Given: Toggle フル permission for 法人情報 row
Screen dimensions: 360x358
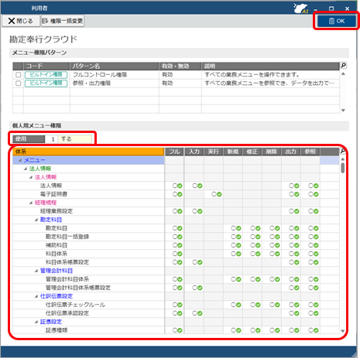Looking at the screenshot, I should pos(177,186).
